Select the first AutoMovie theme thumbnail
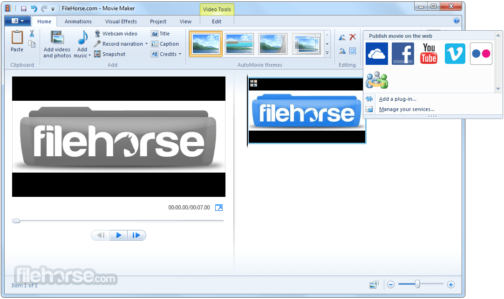This screenshot has width=504, height=299. tap(206, 44)
